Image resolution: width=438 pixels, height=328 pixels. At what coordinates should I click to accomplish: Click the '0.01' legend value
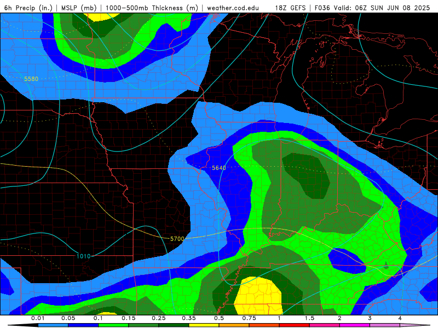(x=38, y=318)
